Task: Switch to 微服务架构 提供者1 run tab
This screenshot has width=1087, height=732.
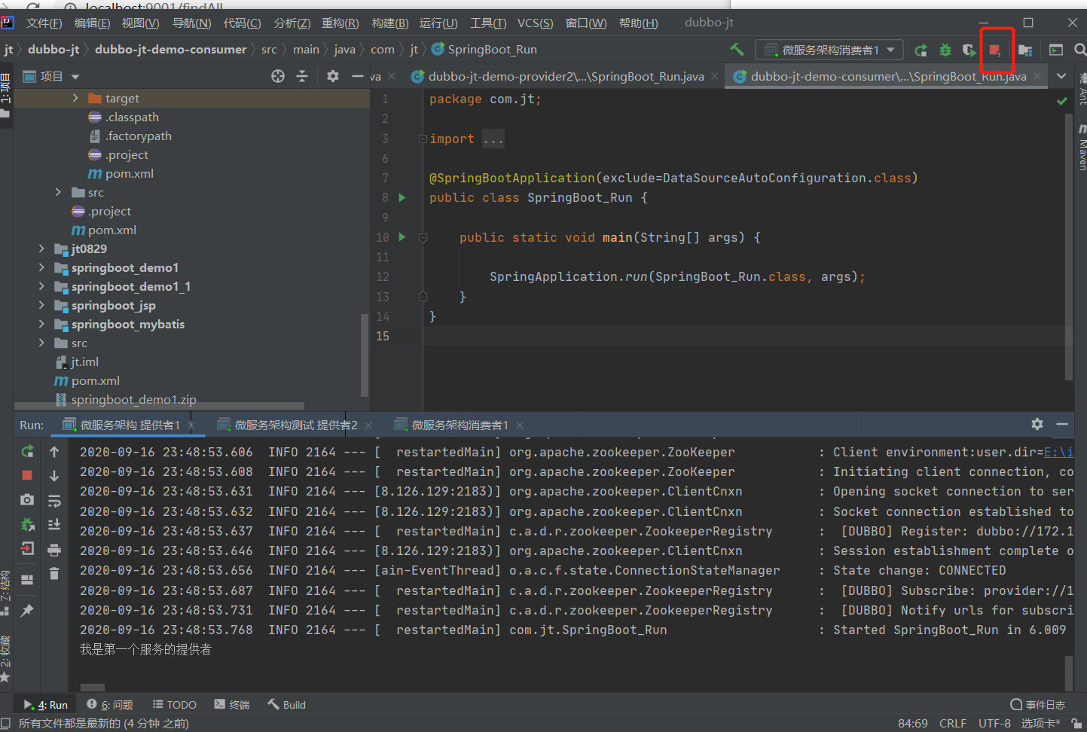Action: pyautogui.click(x=130, y=425)
